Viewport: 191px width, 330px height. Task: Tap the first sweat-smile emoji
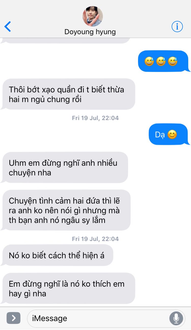tap(149, 61)
